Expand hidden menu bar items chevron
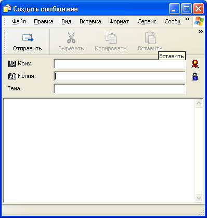Viewport: 207px width, 218px height. (187, 19)
